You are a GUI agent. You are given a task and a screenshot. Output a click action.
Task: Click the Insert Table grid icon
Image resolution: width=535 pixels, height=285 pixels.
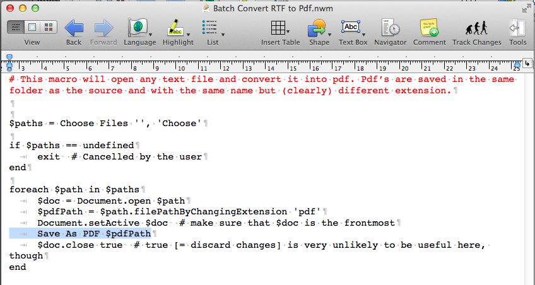point(278,28)
